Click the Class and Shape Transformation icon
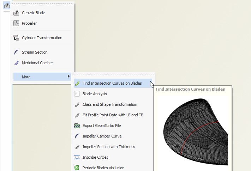Image resolution: width=251 pixels, height=171 pixels. [77, 104]
